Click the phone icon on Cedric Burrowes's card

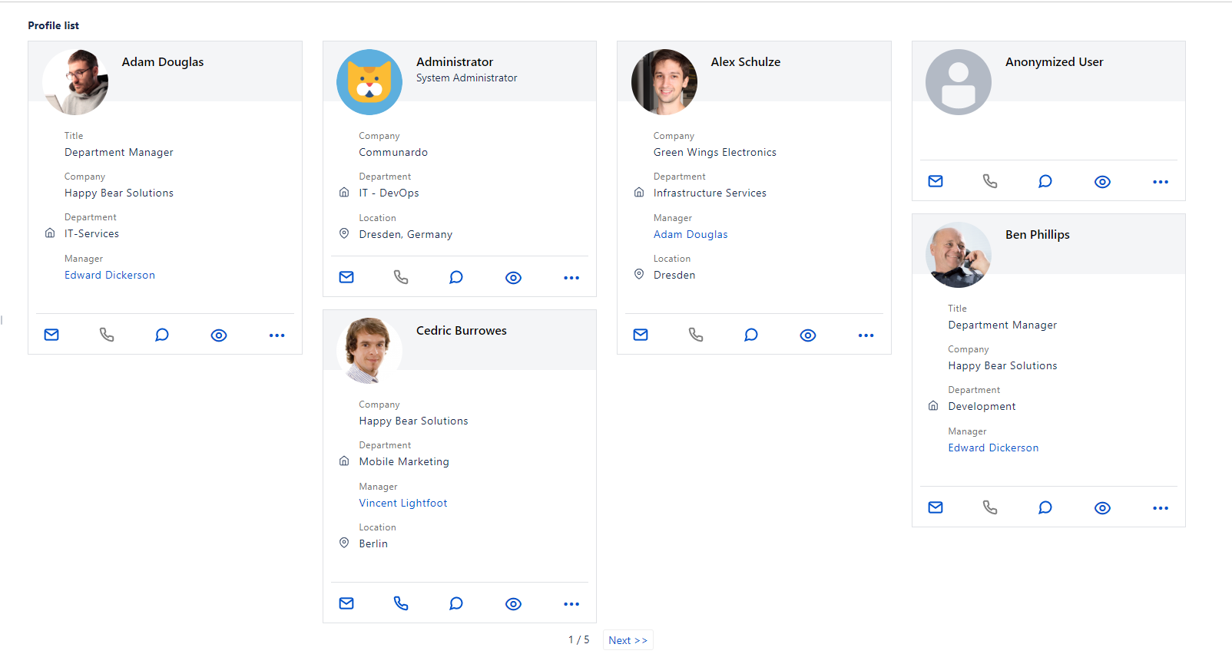tap(401, 603)
